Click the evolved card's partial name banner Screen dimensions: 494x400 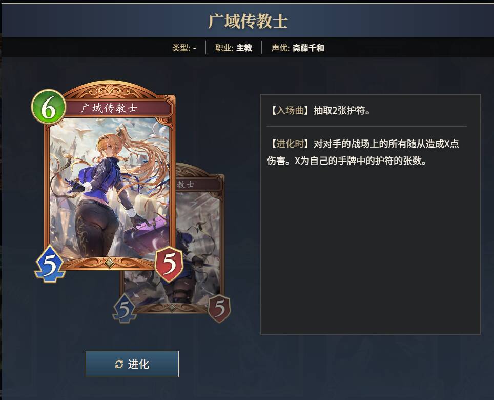[198, 184]
